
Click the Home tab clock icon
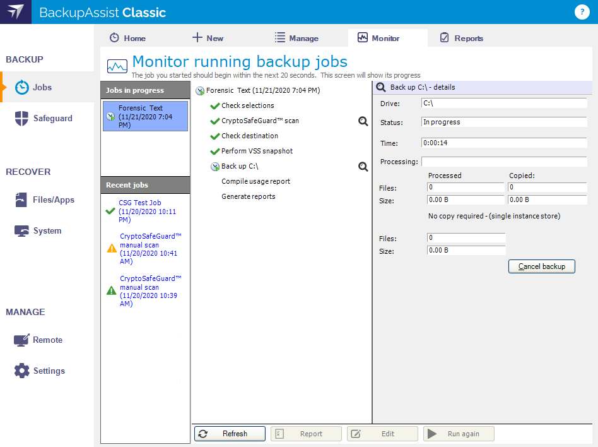click(114, 38)
